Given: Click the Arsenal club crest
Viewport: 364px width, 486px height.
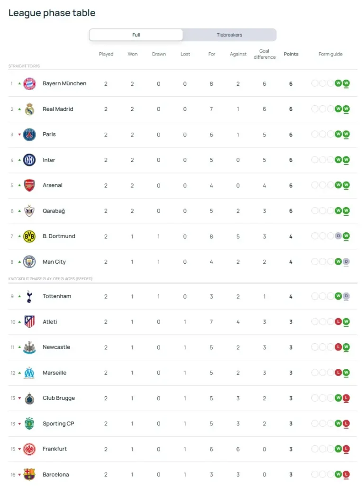Looking at the screenshot, I should (29, 185).
